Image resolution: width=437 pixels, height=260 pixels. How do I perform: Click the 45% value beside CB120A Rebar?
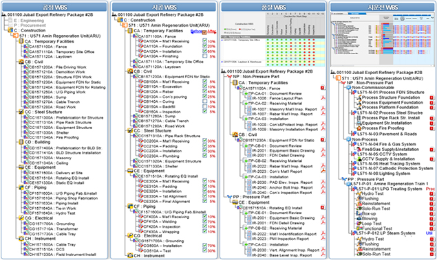click(211, 92)
